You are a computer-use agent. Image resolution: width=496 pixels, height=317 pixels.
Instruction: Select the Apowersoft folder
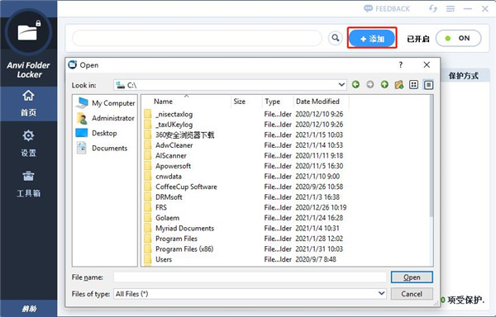173,166
